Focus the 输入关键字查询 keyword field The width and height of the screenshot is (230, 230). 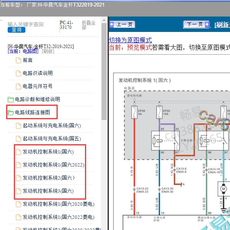click(25, 24)
